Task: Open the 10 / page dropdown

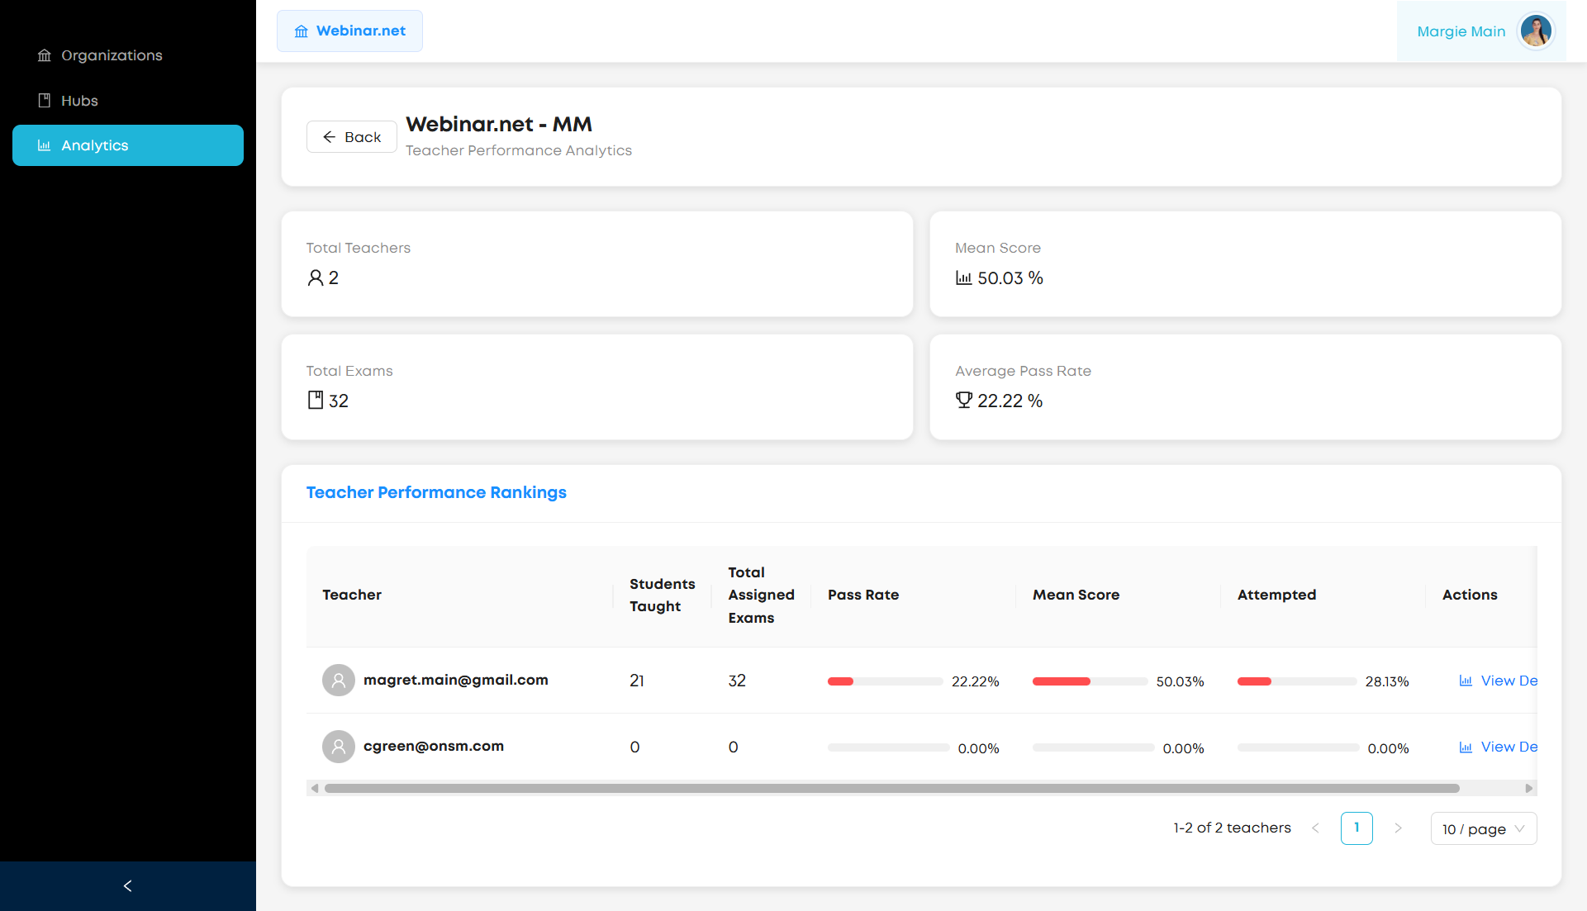Action: click(x=1483, y=829)
